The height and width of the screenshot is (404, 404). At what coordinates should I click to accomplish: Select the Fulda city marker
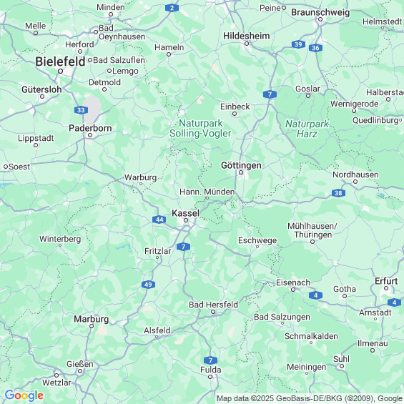coord(210,377)
